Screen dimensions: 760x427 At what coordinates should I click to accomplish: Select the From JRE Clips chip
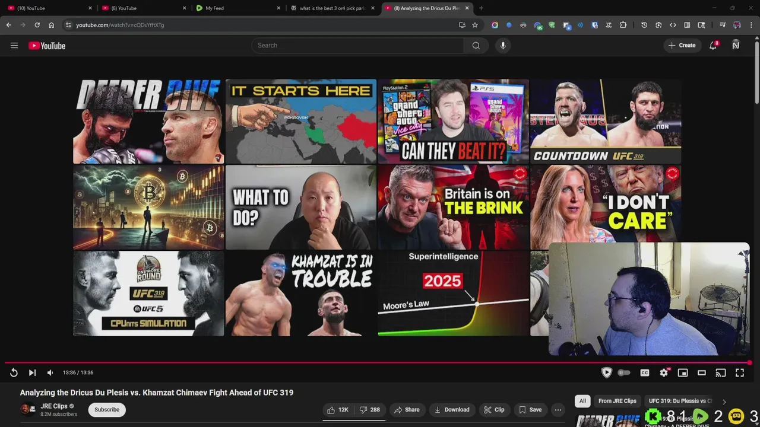coord(617,401)
